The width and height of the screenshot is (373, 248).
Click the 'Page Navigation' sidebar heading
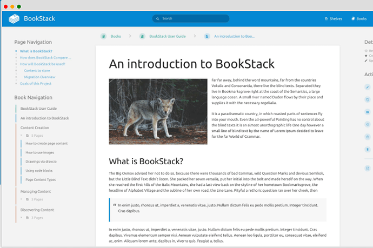coord(33,42)
